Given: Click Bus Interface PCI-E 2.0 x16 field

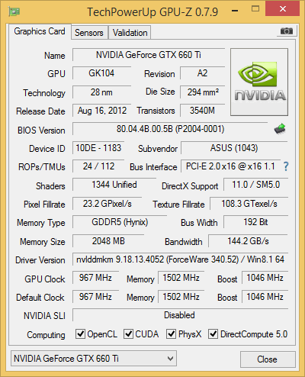Looking at the screenshot, I should click(x=230, y=166).
